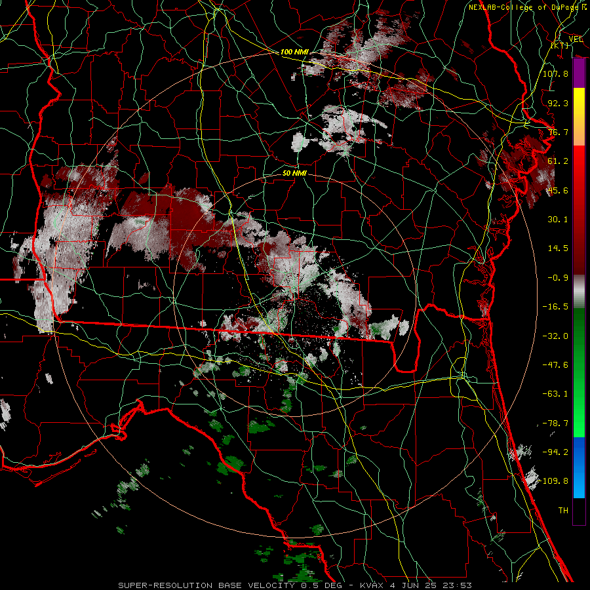Click the -109.8 legend value
Screen dimensions: 590x590
tap(554, 481)
